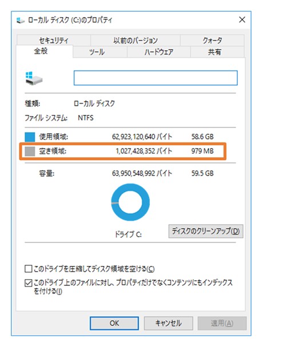
Task: Click the drive icon in the title bar
Action: (x=20, y=20)
